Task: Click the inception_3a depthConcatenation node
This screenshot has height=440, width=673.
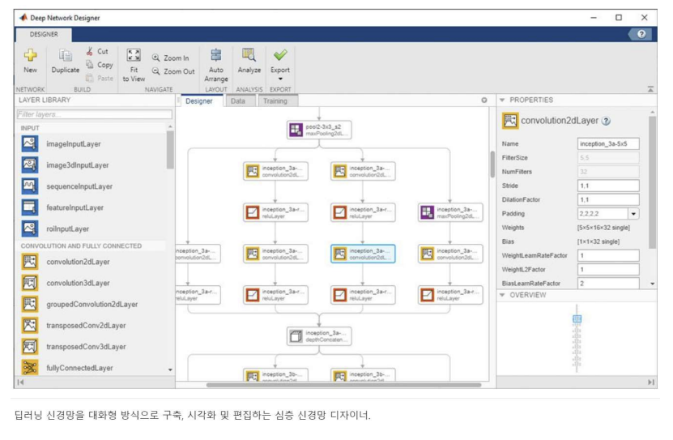Action: click(319, 336)
